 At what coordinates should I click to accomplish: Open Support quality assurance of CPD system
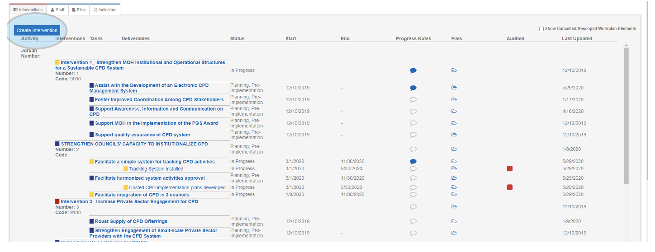tap(142, 135)
